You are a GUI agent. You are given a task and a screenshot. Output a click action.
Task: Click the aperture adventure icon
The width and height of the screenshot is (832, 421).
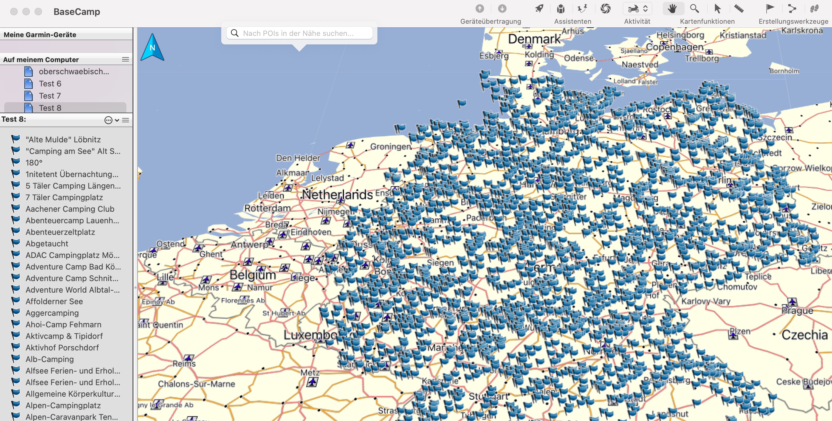(x=606, y=9)
